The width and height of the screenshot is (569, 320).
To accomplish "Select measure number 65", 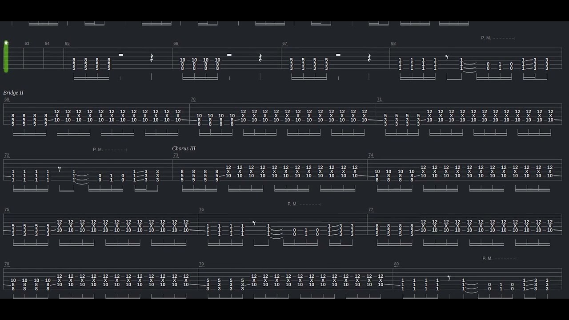I will coord(67,44).
